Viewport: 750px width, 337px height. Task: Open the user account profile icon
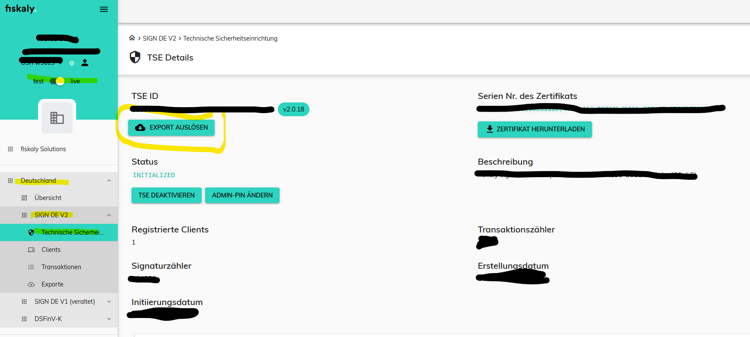coord(85,63)
